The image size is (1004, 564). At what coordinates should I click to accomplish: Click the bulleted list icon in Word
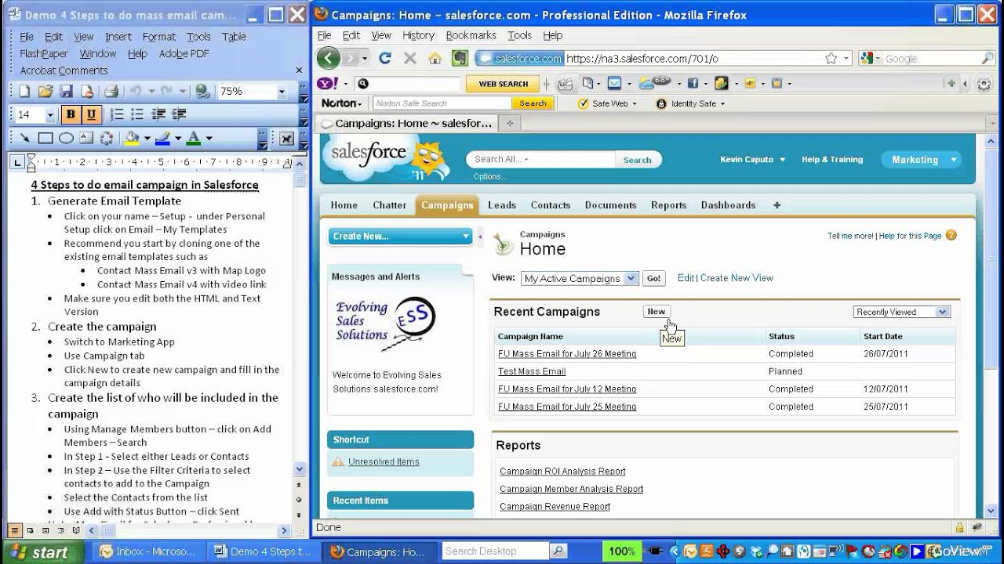(x=137, y=114)
